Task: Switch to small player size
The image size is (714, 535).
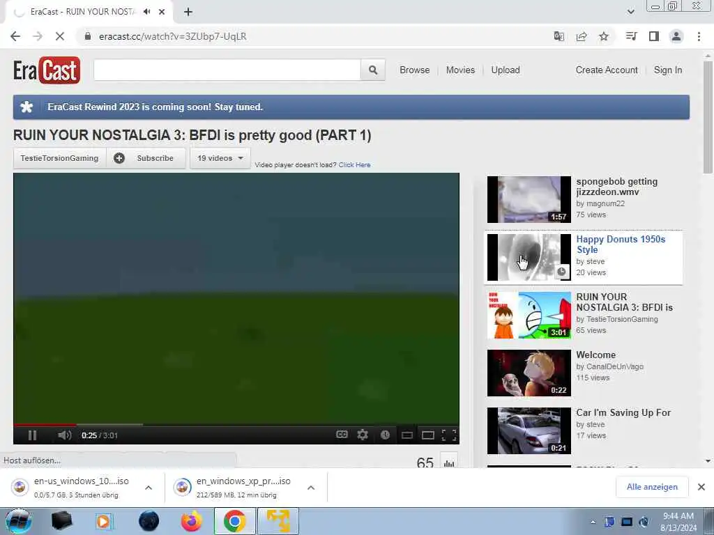Action: [x=407, y=435]
